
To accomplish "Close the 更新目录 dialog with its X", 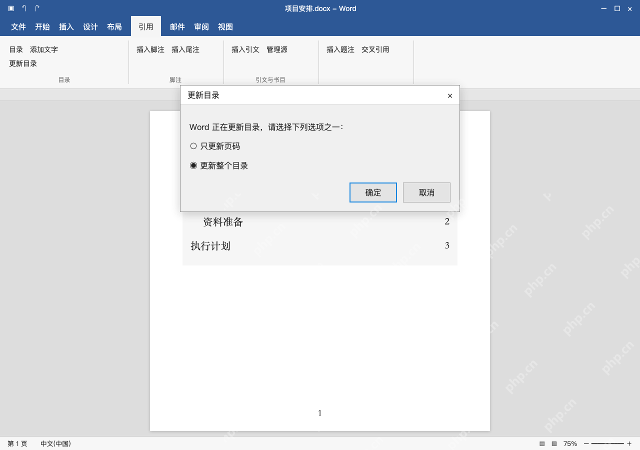I will (450, 95).
